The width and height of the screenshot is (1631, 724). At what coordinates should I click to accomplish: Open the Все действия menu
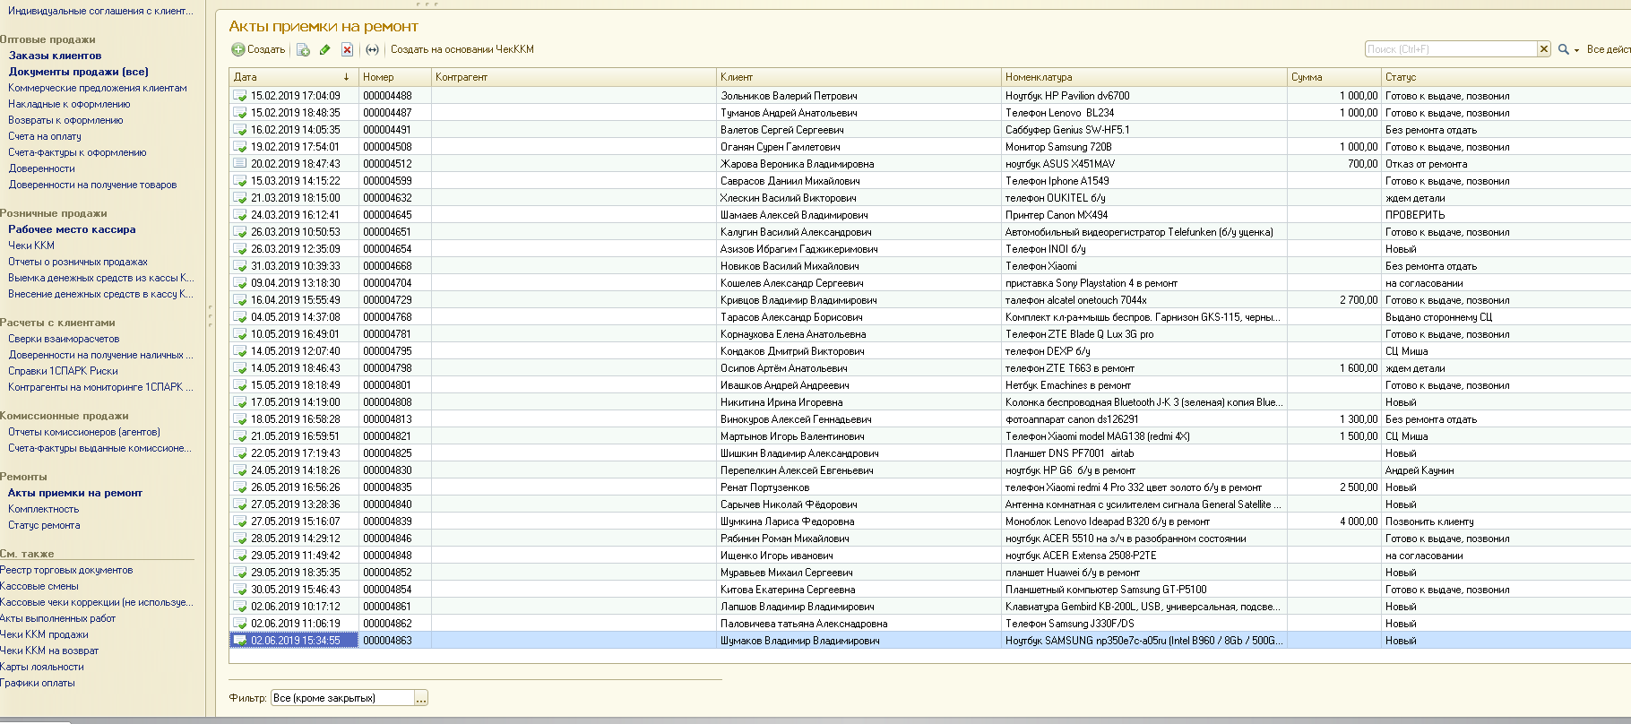pyautogui.click(x=1608, y=49)
